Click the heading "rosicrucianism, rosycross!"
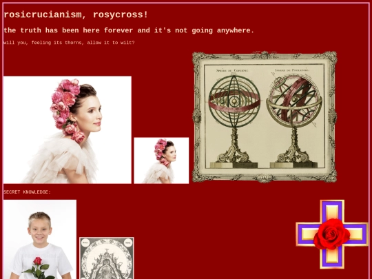Image resolution: width=372 pixels, height=279 pixels. click(76, 14)
